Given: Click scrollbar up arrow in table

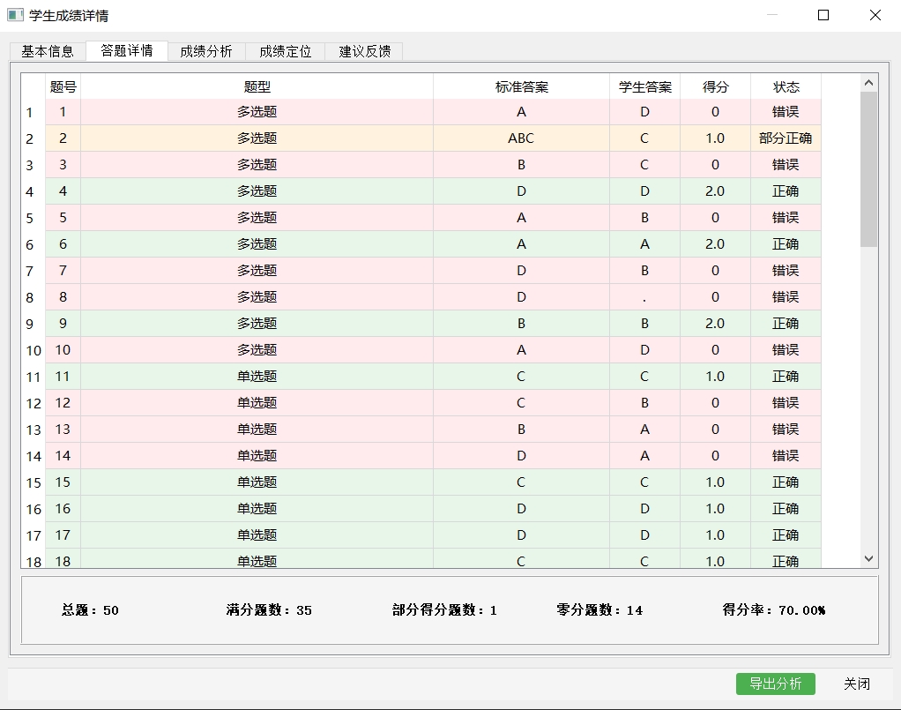Looking at the screenshot, I should coord(868,83).
